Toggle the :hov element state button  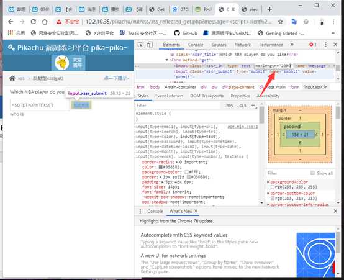click(x=229, y=106)
